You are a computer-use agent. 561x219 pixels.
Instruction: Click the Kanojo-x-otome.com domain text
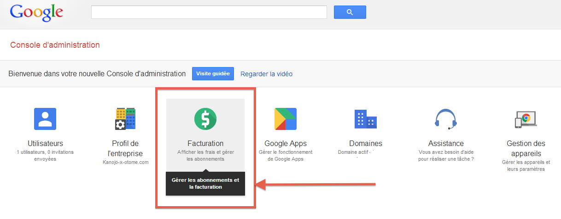pos(125,162)
